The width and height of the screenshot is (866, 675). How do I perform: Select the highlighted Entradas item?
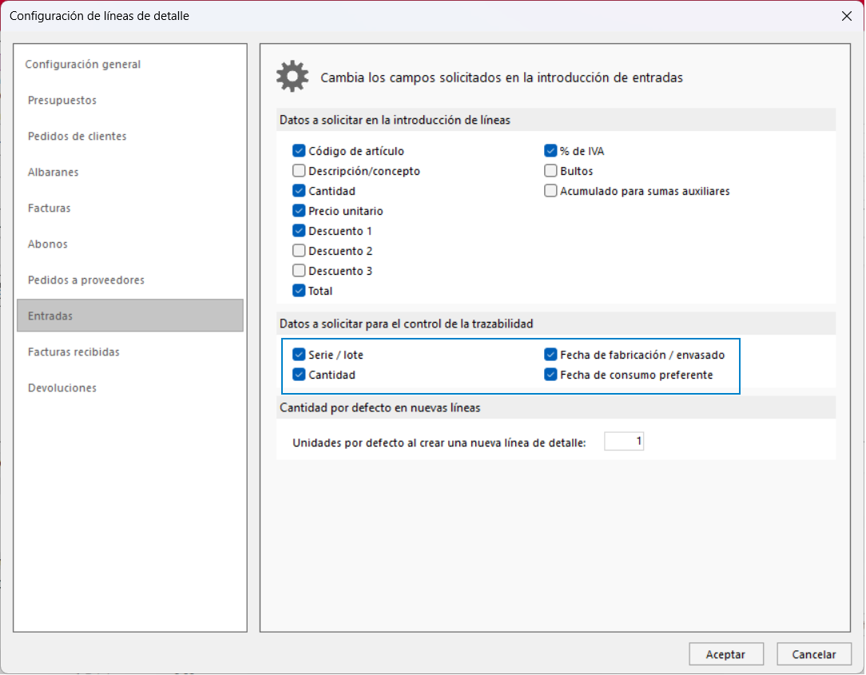(x=129, y=316)
